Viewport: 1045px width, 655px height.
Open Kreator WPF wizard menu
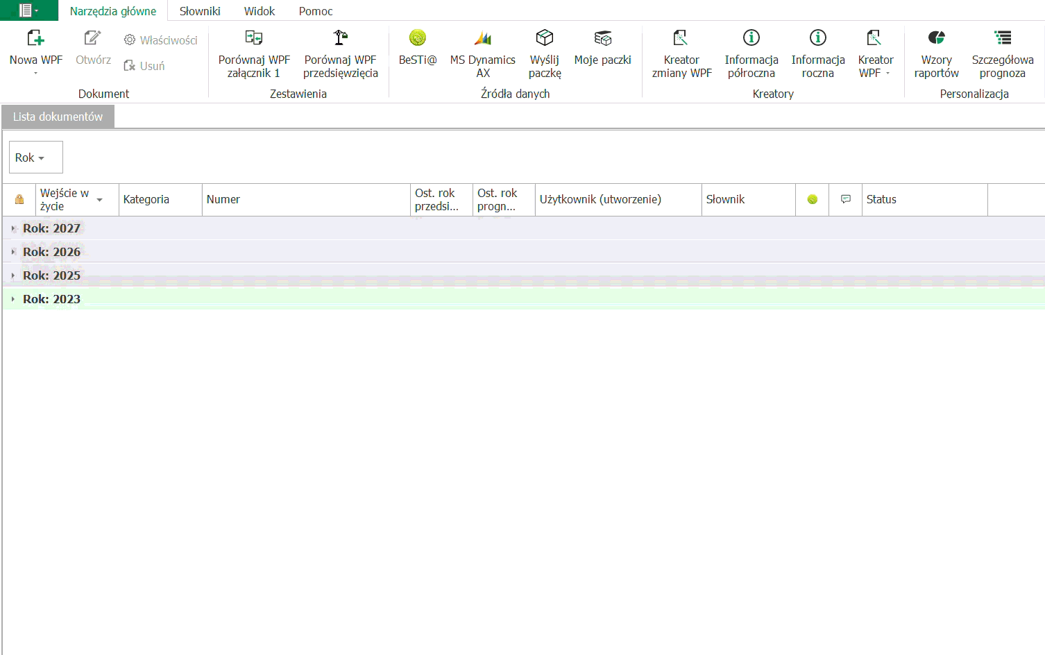[876, 54]
